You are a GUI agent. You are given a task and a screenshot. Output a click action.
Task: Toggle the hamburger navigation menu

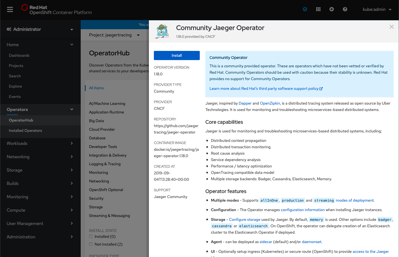click(x=10, y=9)
